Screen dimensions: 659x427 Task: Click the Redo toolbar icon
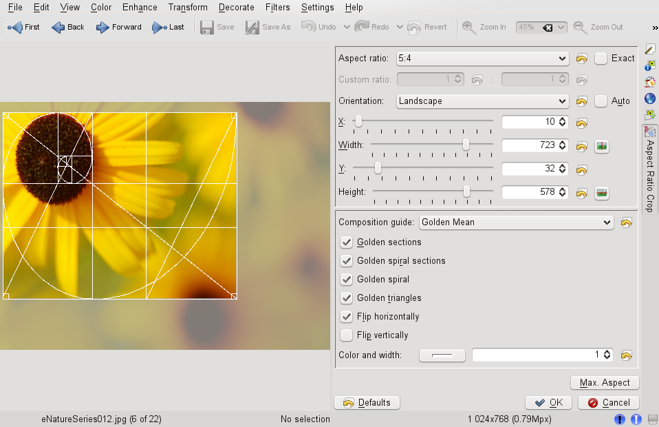(362, 27)
